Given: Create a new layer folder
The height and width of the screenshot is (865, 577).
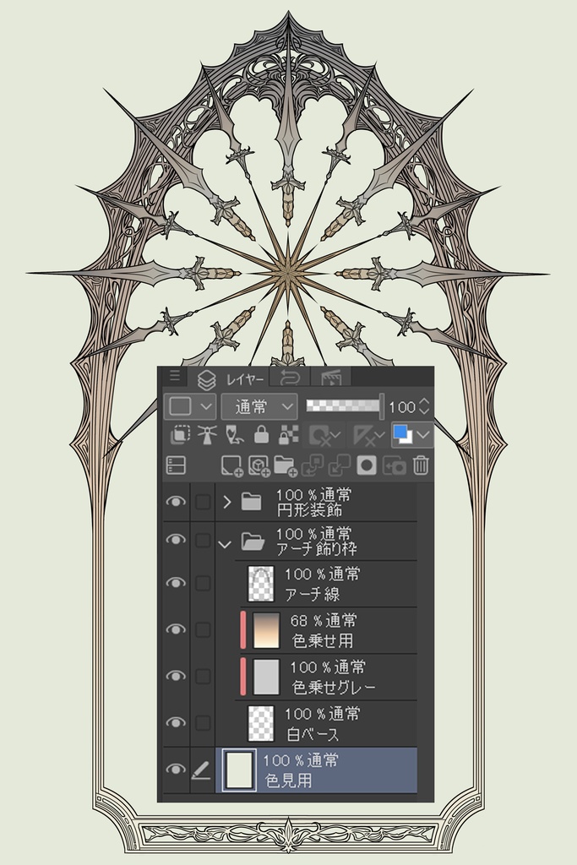Looking at the screenshot, I should point(286,465).
